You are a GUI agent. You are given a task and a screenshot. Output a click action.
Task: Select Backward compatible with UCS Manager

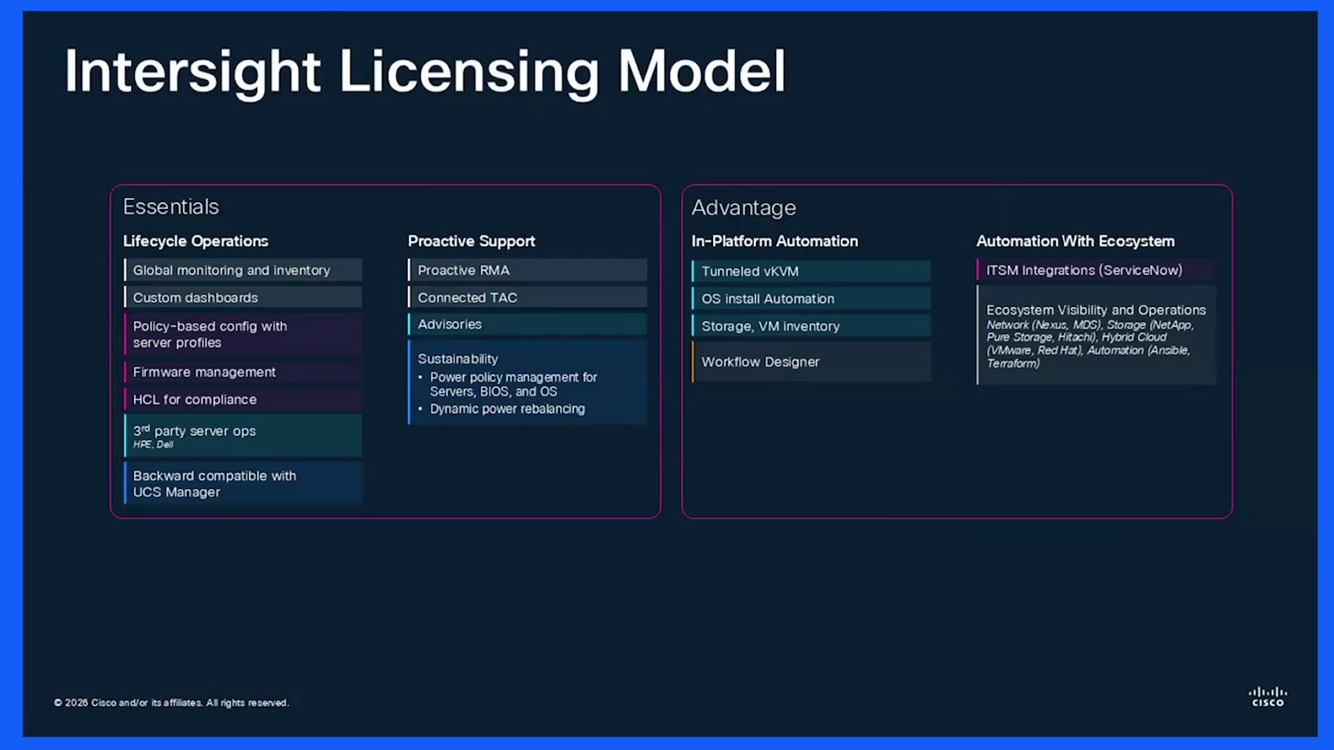pyautogui.click(x=243, y=483)
